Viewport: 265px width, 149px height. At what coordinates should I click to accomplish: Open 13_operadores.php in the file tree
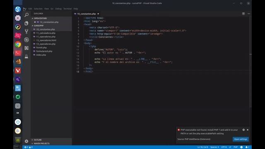coord(46,44)
